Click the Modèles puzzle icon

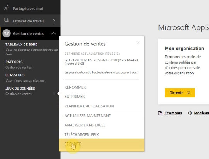point(190,113)
